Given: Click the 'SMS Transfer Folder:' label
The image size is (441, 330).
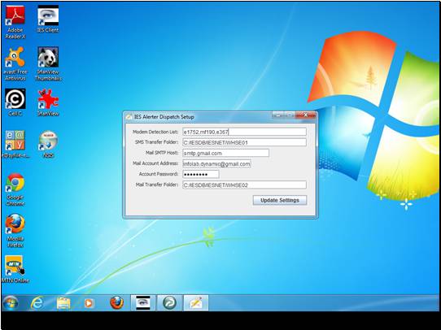Looking at the screenshot, I should (156, 142).
